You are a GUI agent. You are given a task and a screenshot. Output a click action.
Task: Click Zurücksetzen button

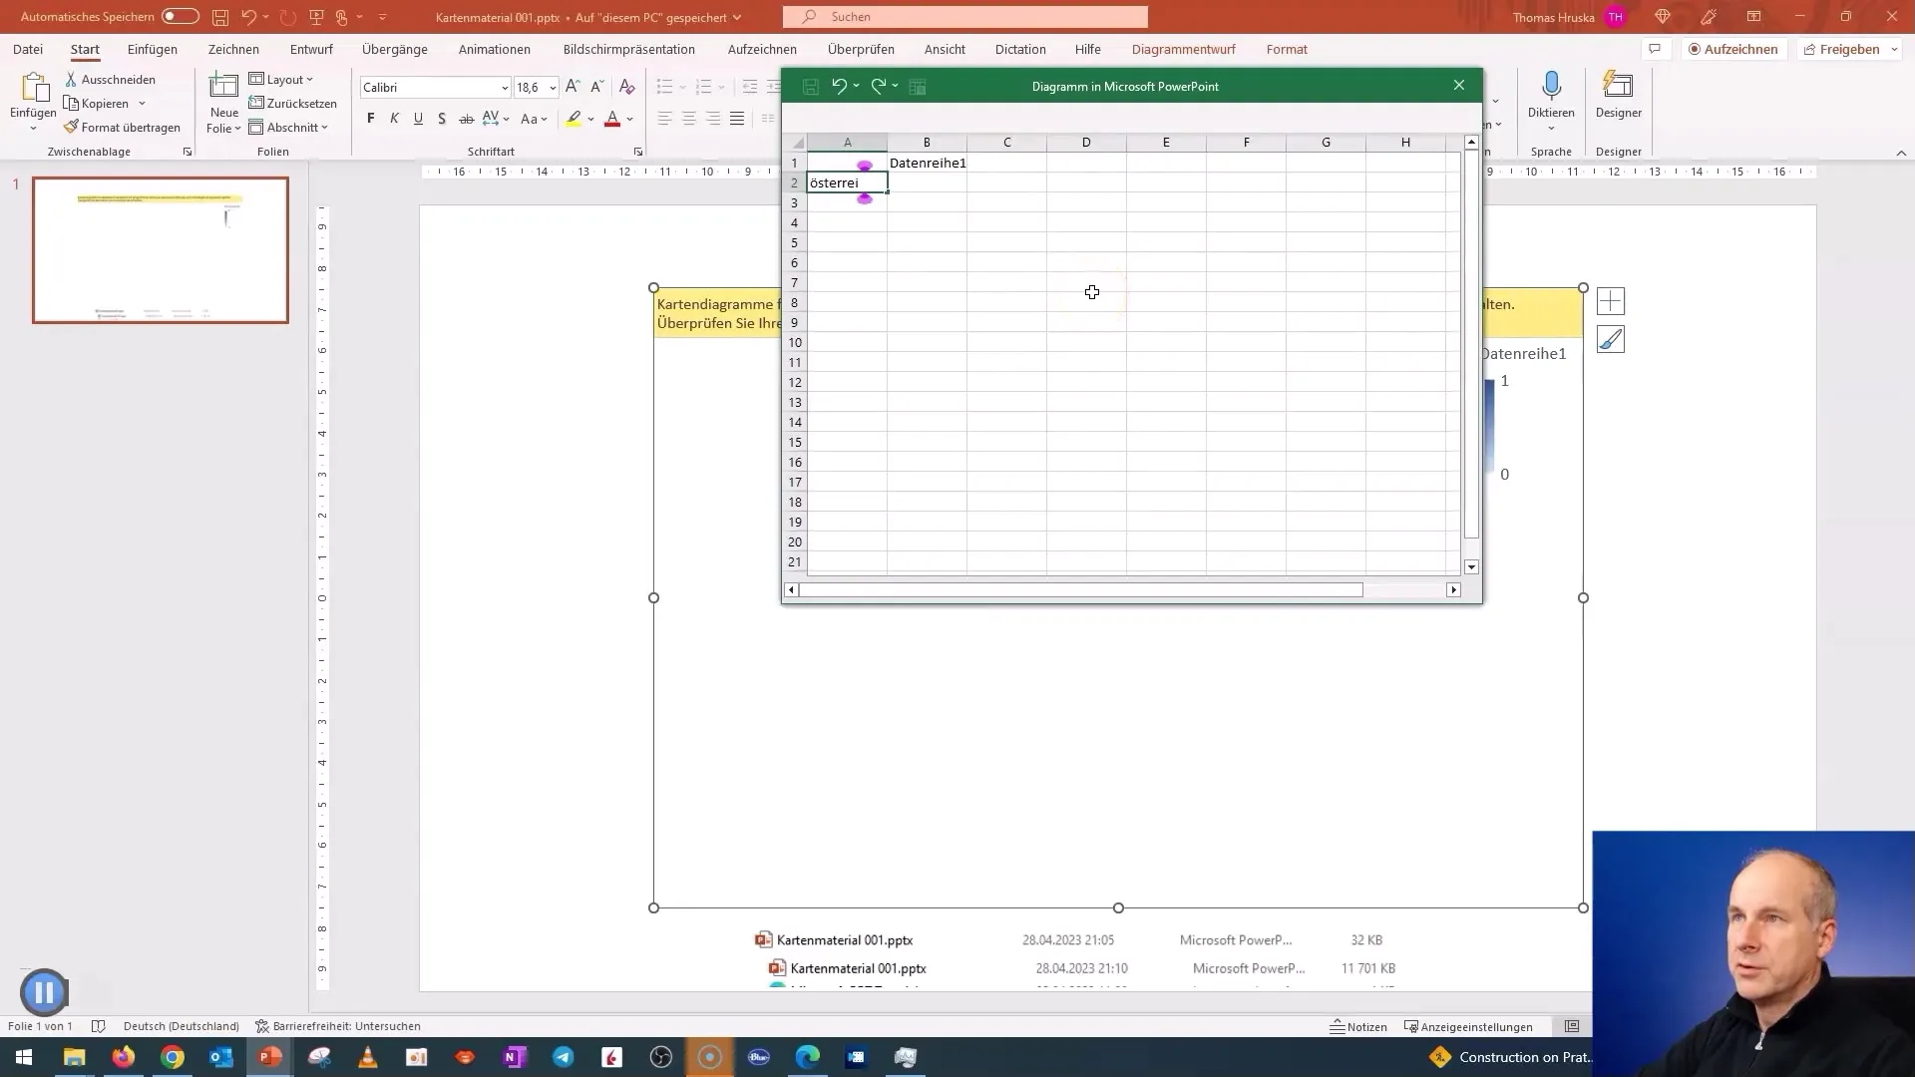(293, 103)
